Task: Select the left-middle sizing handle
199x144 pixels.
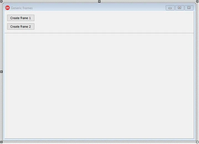Action: (1, 72)
